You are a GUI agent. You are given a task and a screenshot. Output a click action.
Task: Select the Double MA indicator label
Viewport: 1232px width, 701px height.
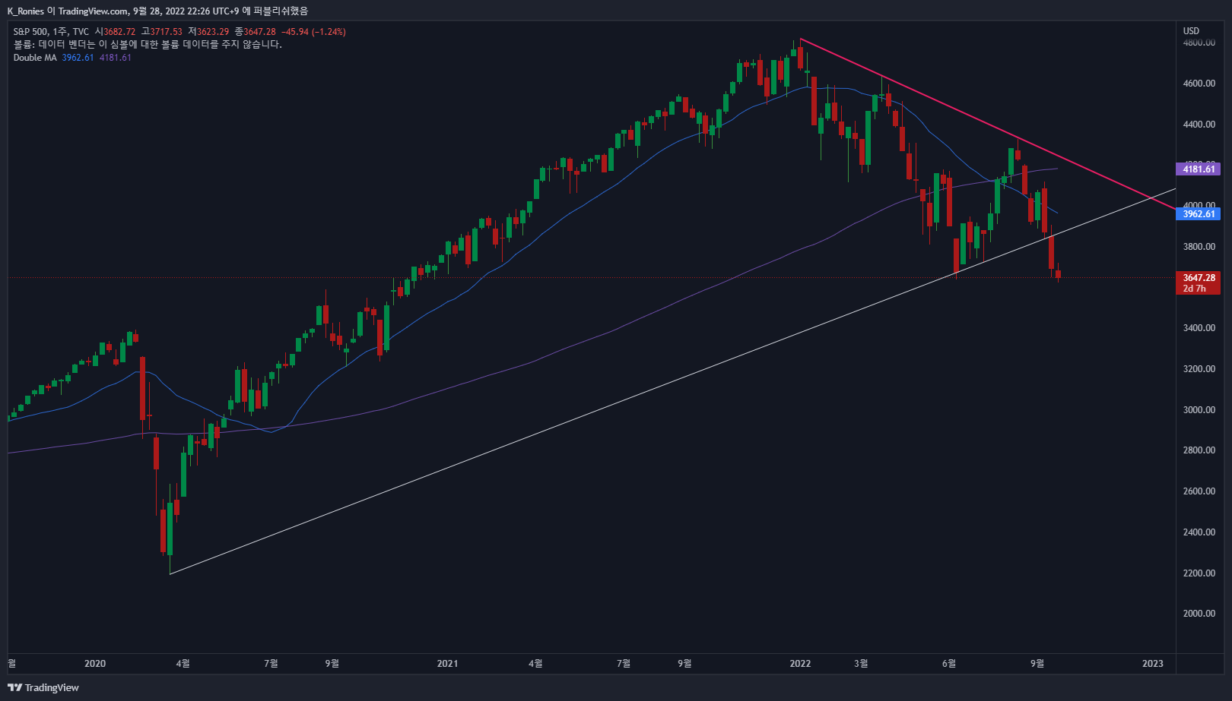[x=35, y=58]
